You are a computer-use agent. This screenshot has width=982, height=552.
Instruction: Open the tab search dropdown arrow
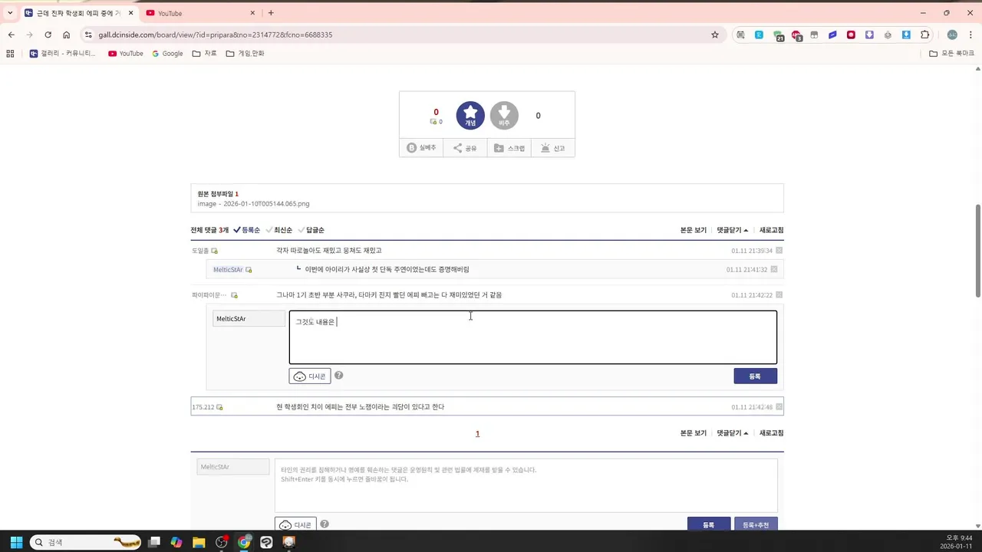click(x=10, y=13)
